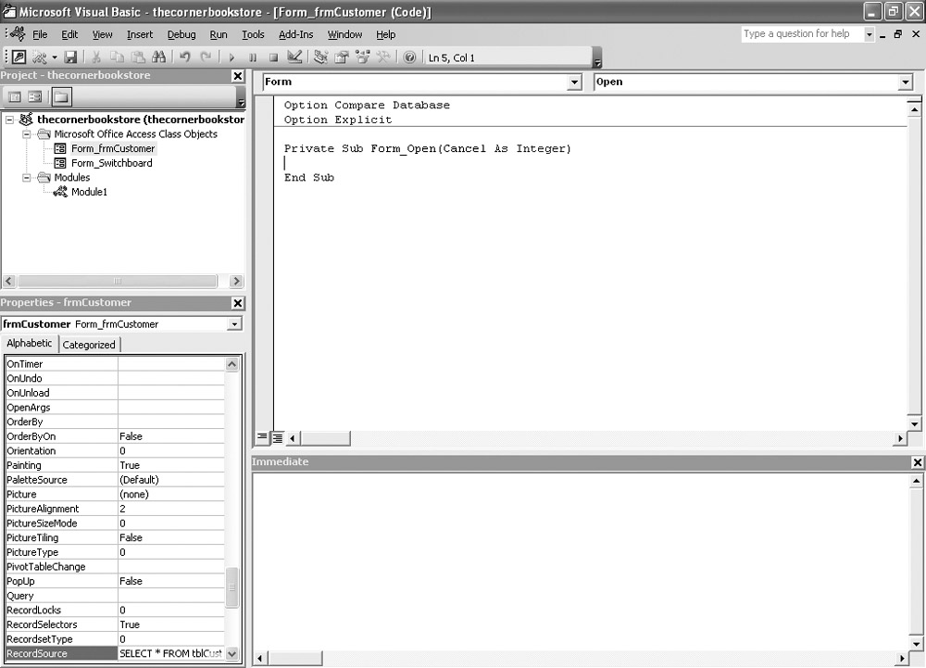The height and width of the screenshot is (668, 926).
Task: Collapse the Modules folder in the tree
Action: [x=28, y=177]
